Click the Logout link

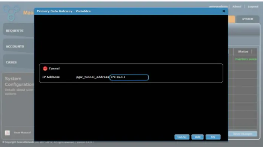pyautogui.click(x=253, y=6)
